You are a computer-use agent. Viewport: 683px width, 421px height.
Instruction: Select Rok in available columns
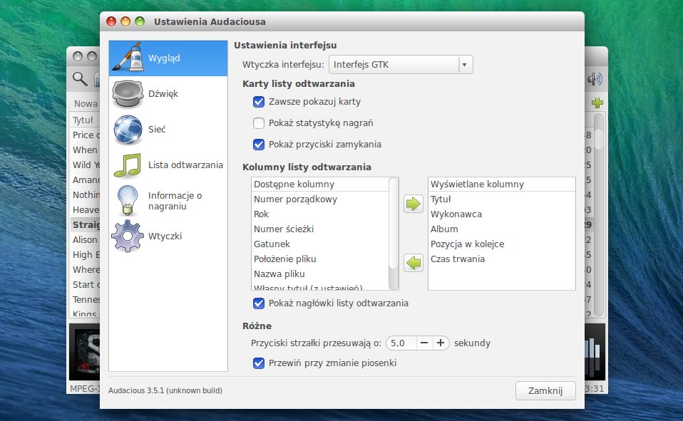pos(319,214)
